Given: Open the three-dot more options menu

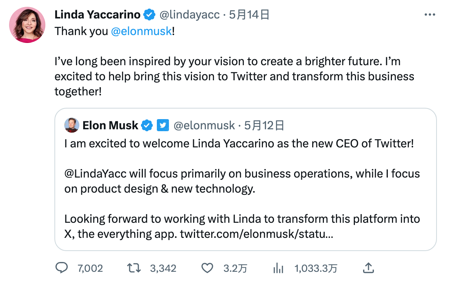Looking at the screenshot, I should click(x=430, y=15).
